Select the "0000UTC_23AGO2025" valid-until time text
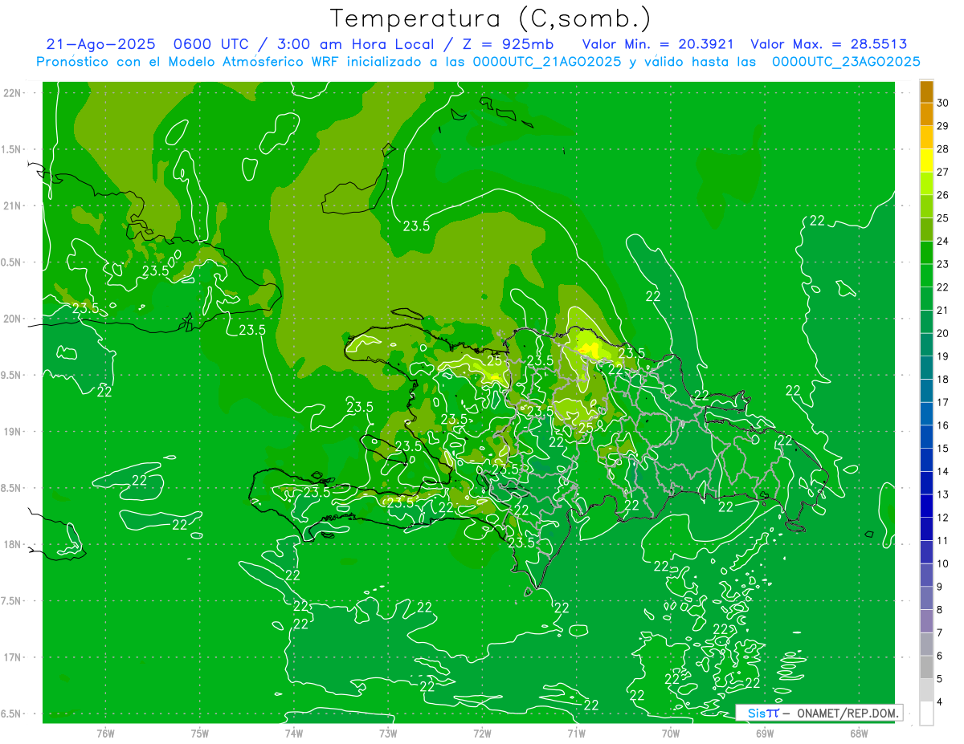The width and height of the screenshot is (964, 744). pyautogui.click(x=846, y=62)
